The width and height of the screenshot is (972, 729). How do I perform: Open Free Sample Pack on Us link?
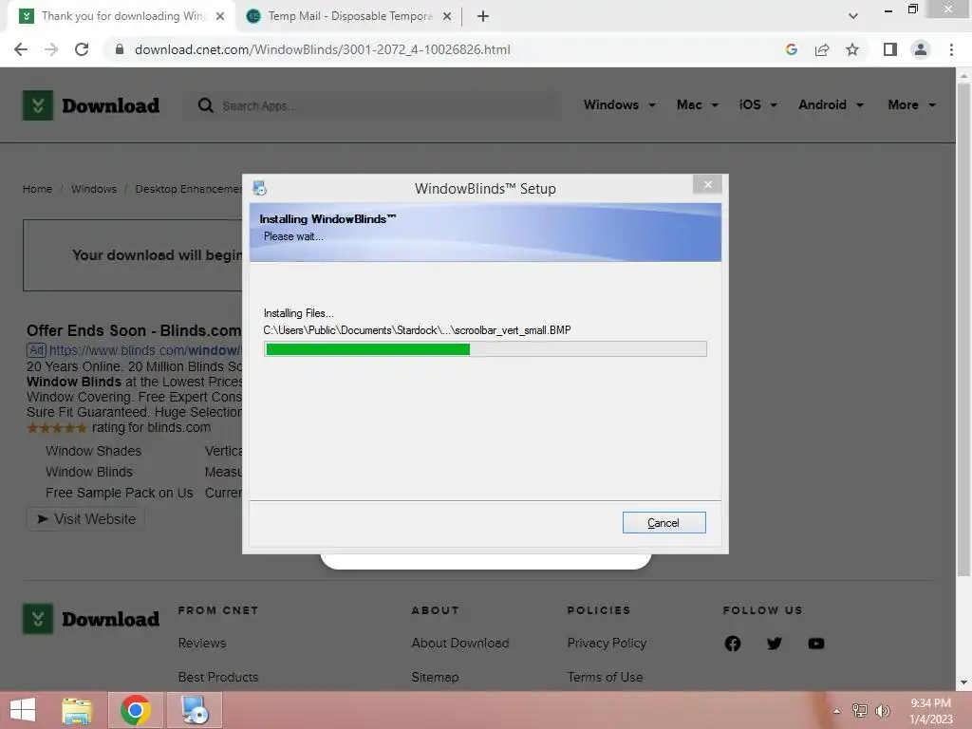[x=119, y=493]
